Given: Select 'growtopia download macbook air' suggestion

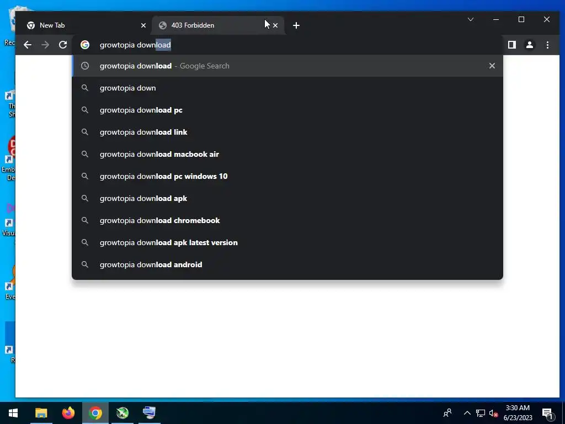Looking at the screenshot, I should (287, 154).
